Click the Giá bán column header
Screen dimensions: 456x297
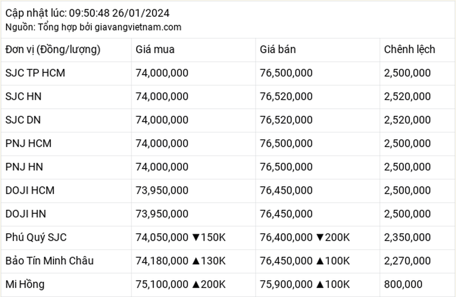click(x=278, y=49)
